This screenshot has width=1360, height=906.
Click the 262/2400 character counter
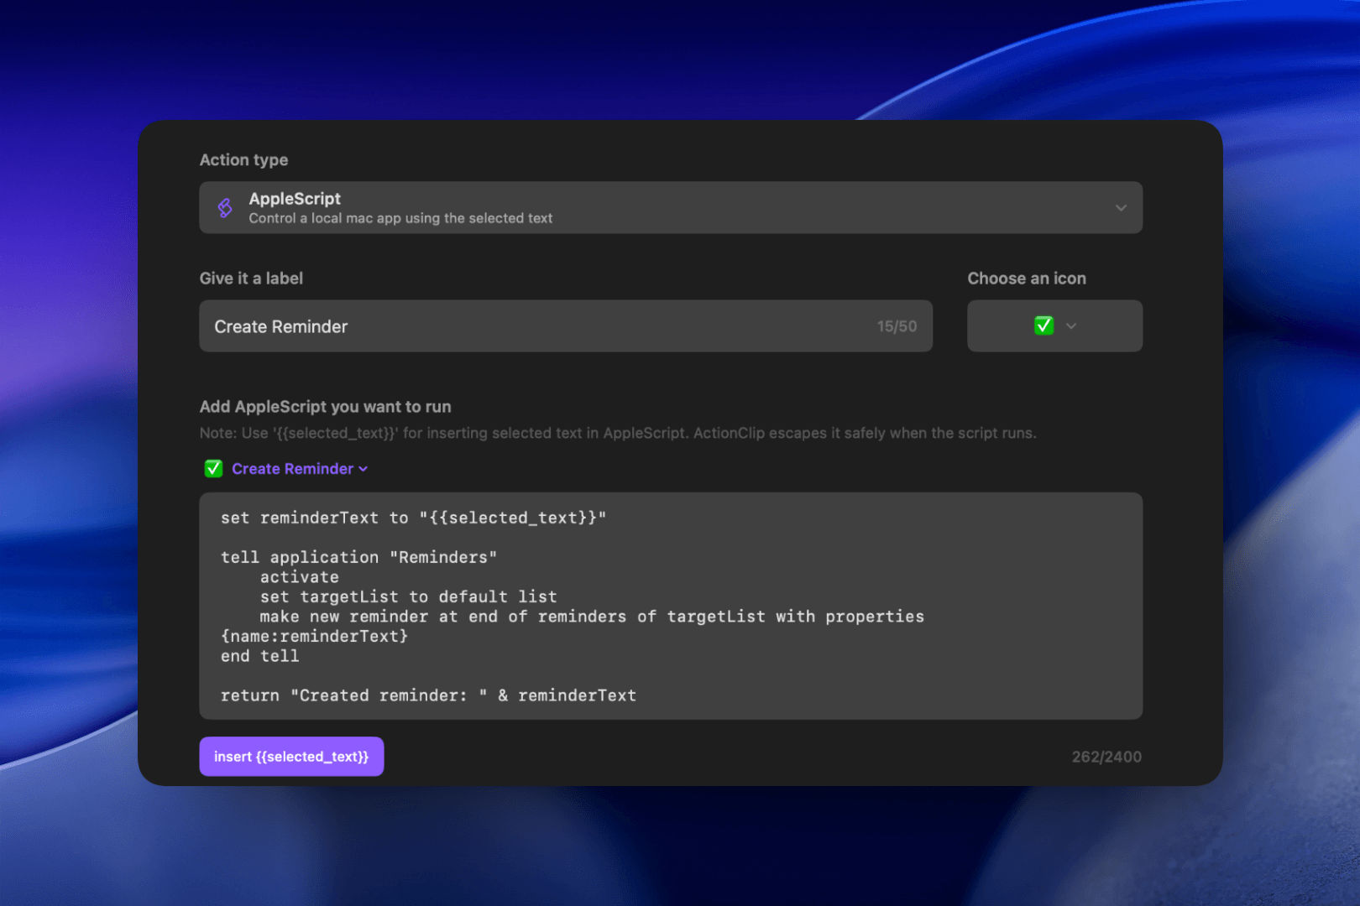tap(1106, 757)
